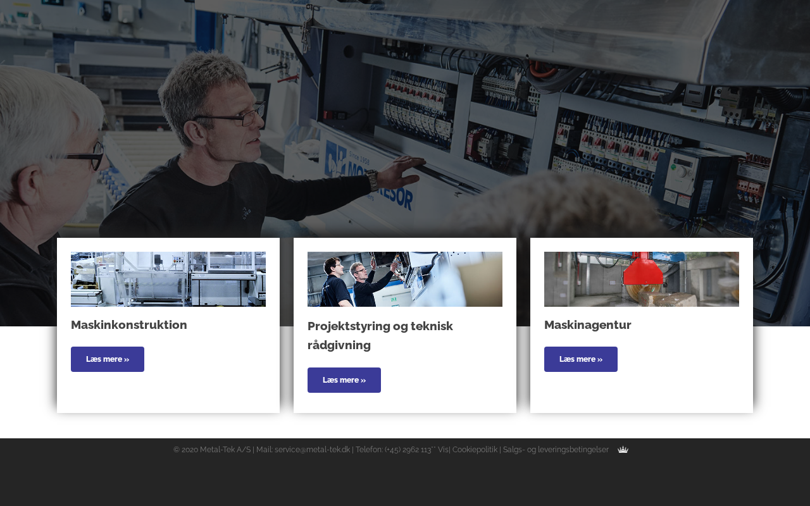Click the Maskinkonstruktion card image
Image resolution: width=810 pixels, height=506 pixels.
(x=168, y=279)
